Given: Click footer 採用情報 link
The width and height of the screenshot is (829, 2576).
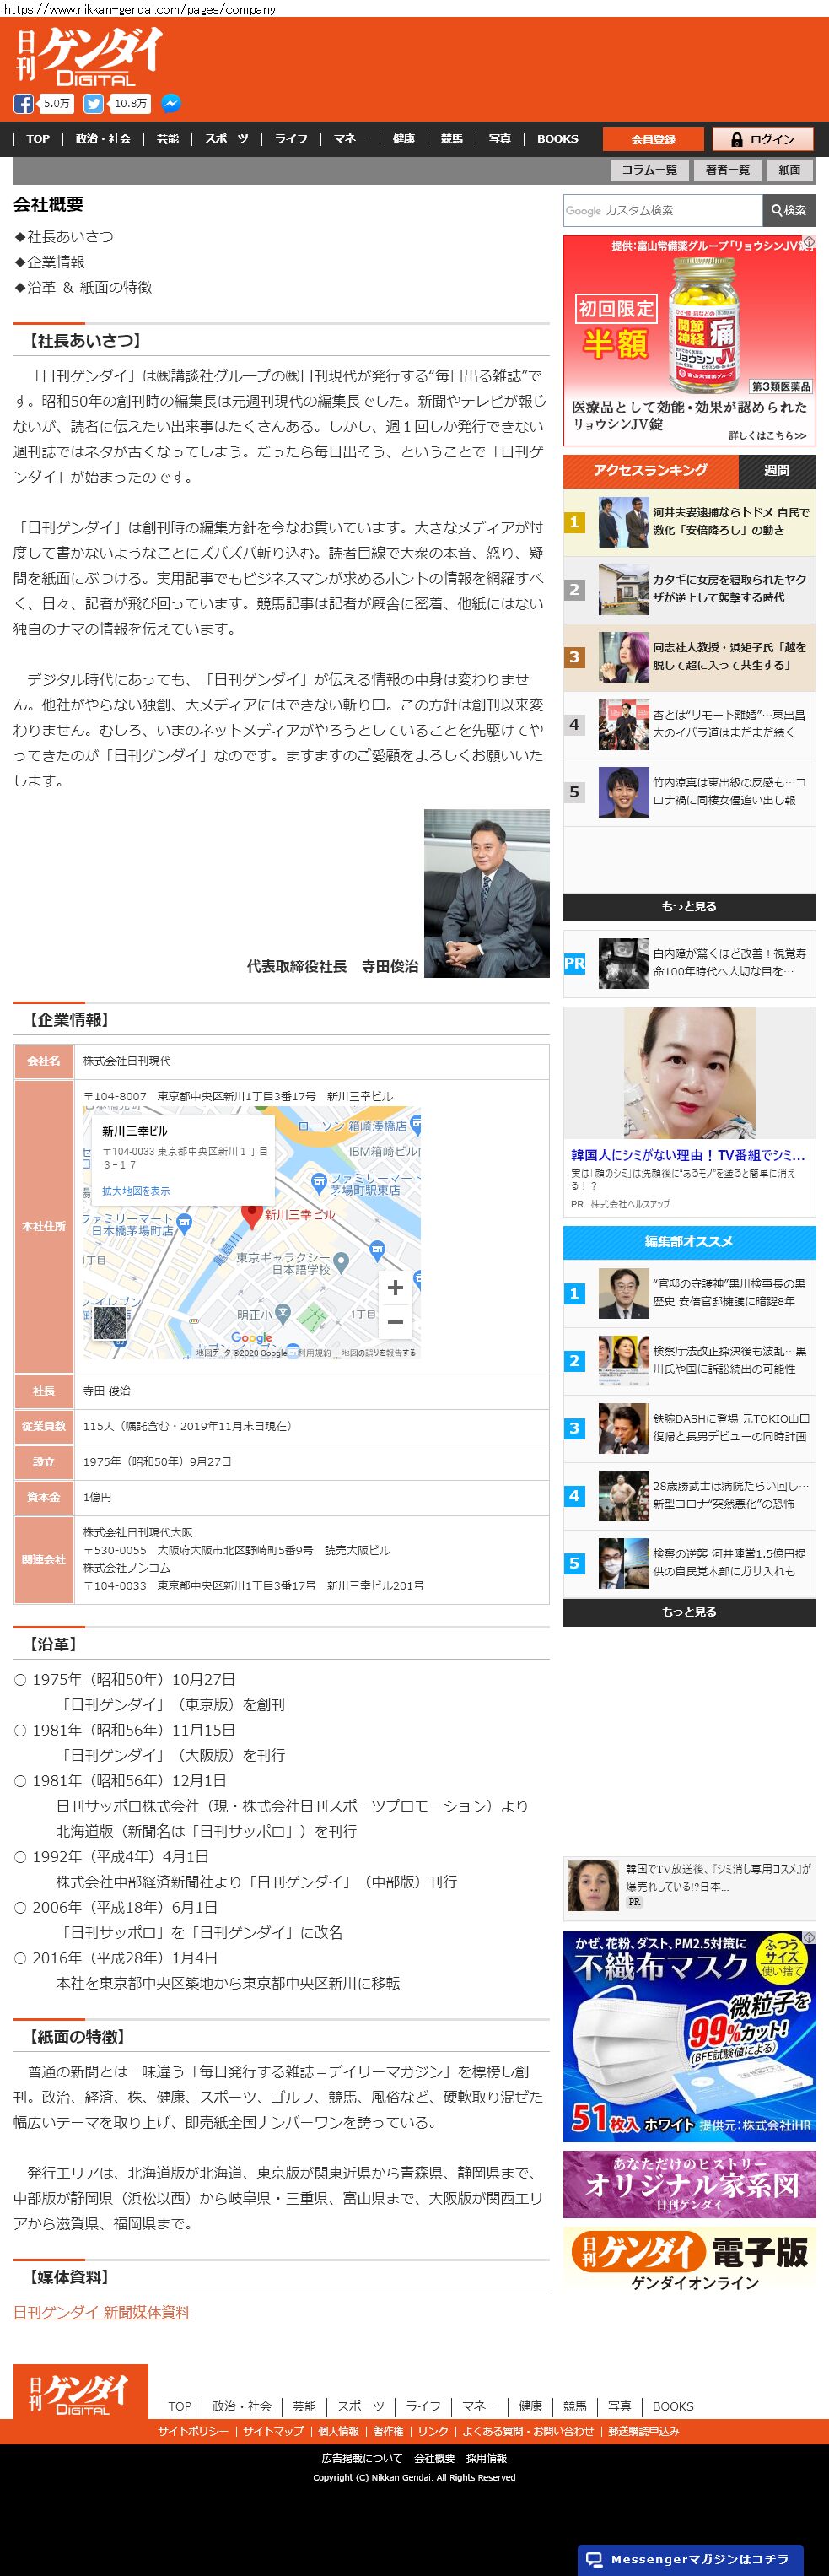Looking at the screenshot, I should tap(486, 2457).
